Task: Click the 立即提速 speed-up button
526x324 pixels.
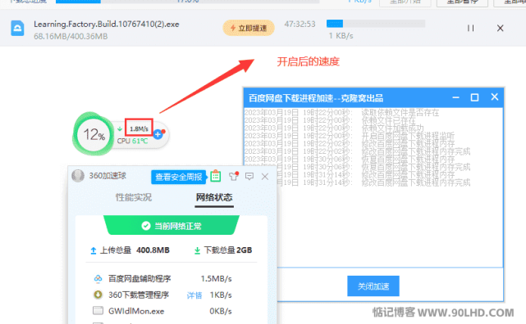Action: (249, 28)
